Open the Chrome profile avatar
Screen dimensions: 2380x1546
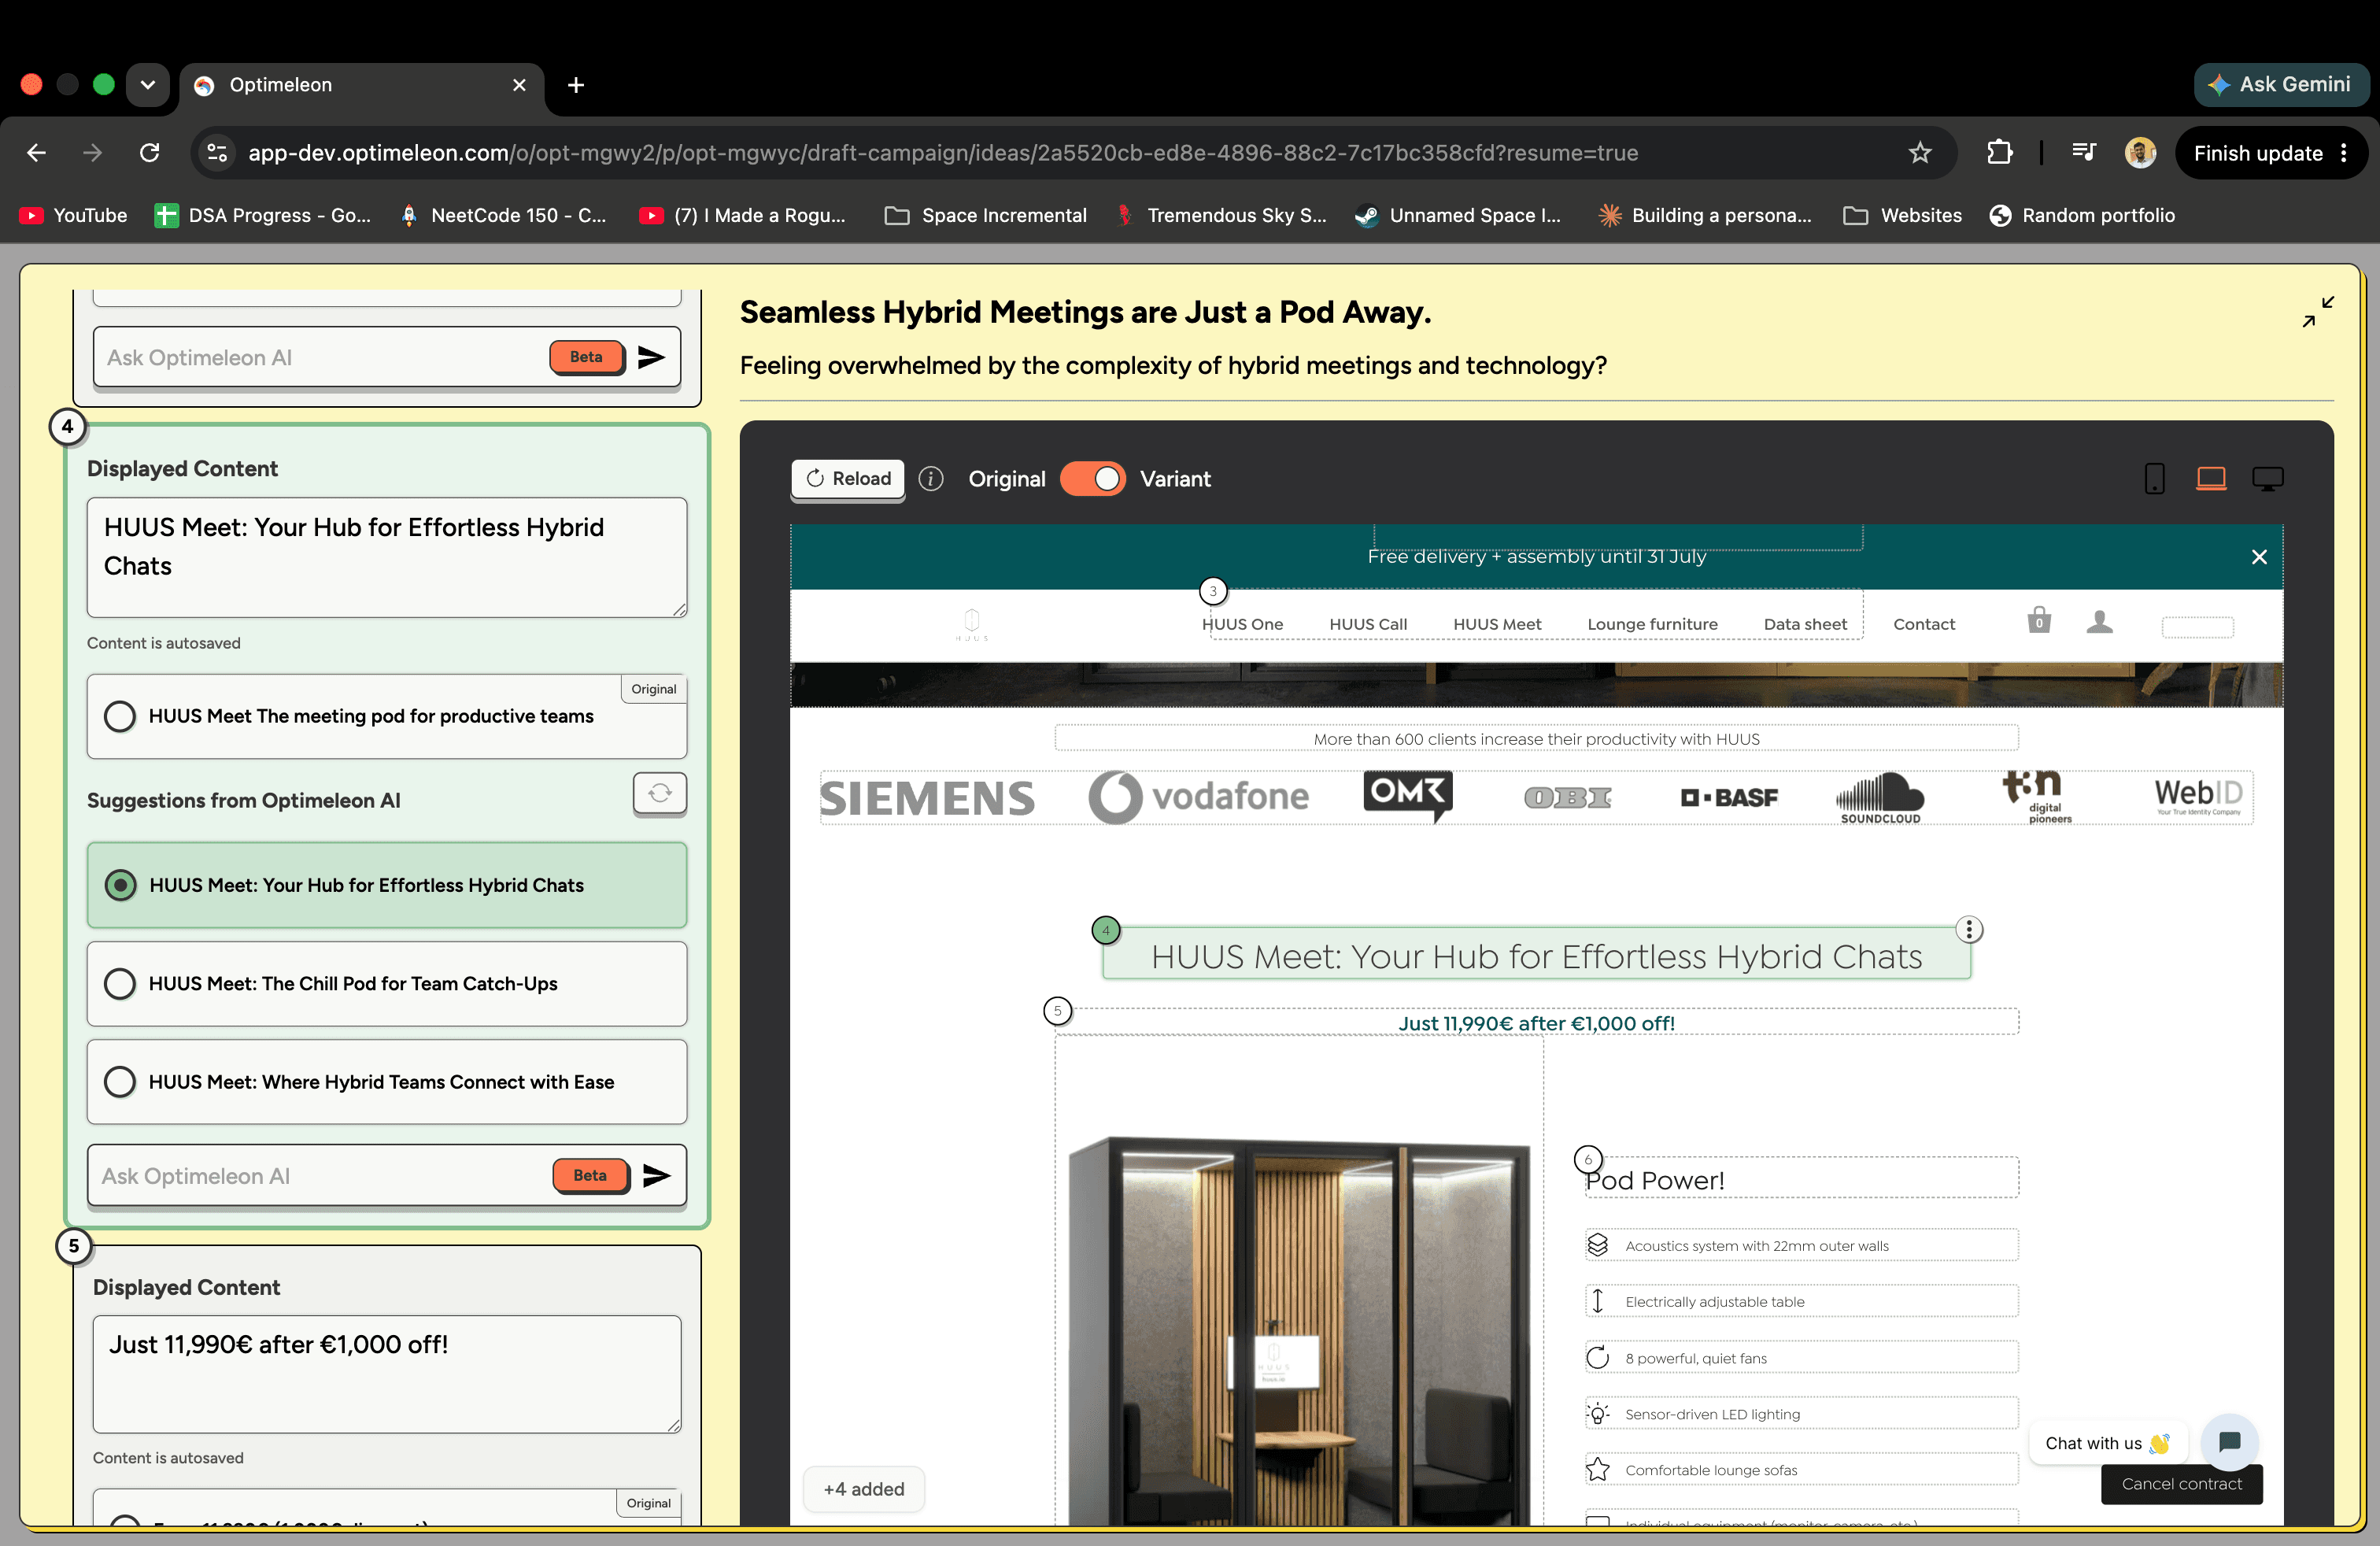2139,153
